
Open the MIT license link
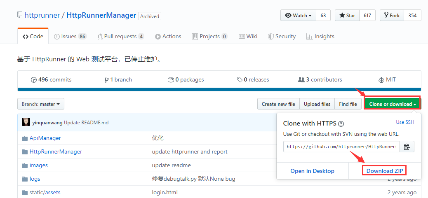click(387, 80)
